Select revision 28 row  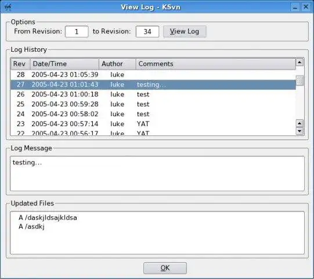click(x=153, y=74)
